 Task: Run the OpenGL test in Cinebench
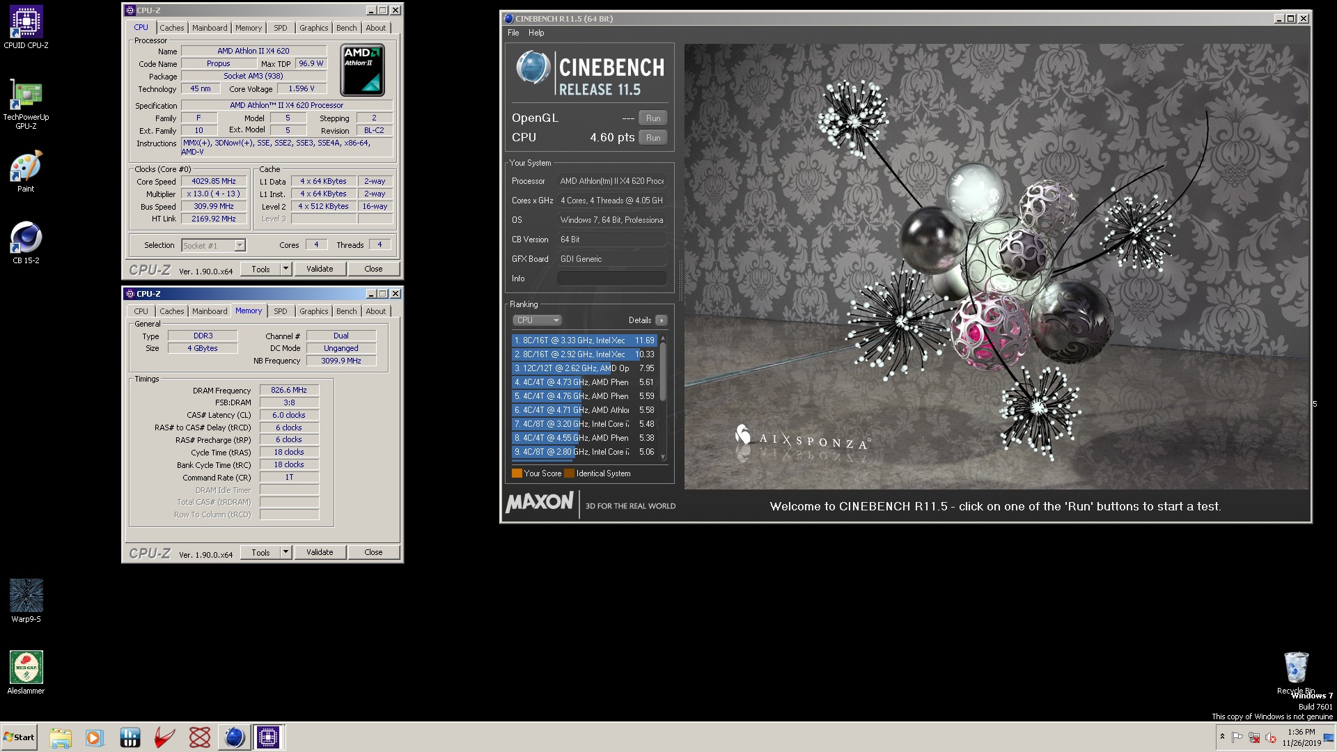[653, 118]
